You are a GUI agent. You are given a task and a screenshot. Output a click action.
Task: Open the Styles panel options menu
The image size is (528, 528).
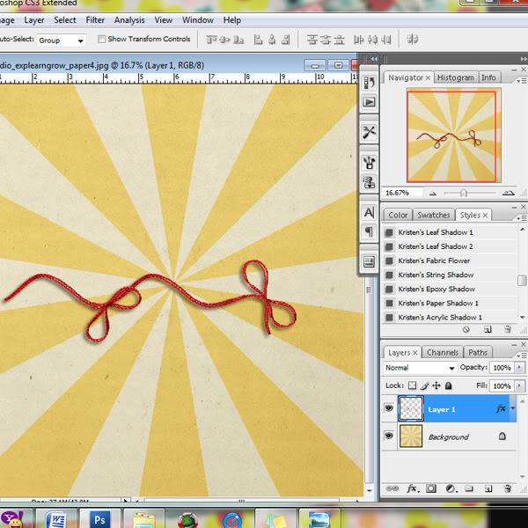pyautogui.click(x=522, y=218)
